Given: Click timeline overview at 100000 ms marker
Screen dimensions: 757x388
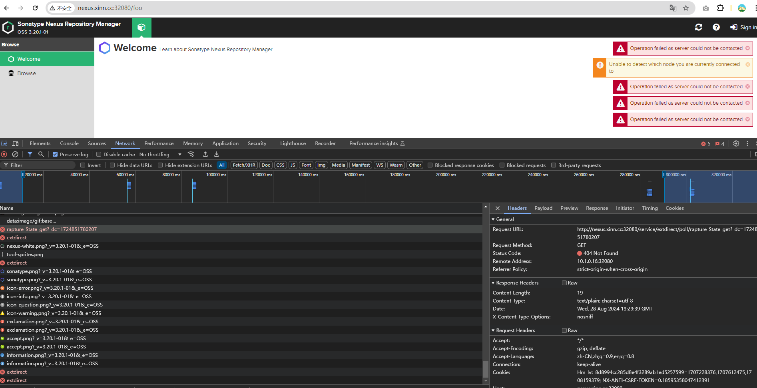Looking at the screenshot, I should [216, 175].
